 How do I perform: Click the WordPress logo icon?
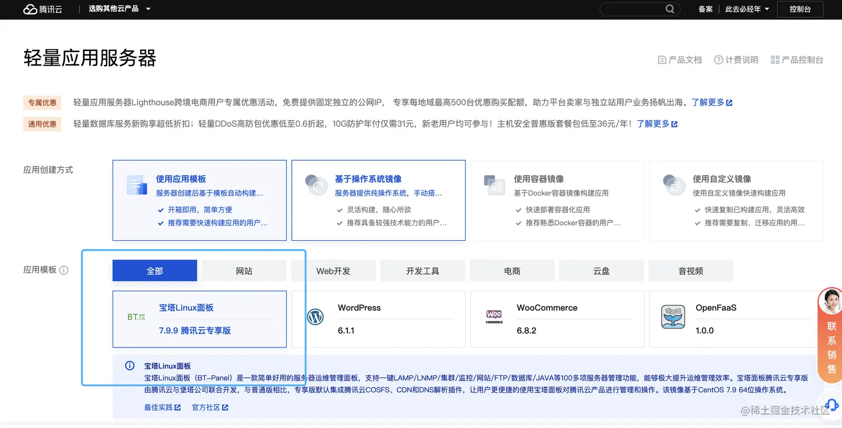pos(315,317)
